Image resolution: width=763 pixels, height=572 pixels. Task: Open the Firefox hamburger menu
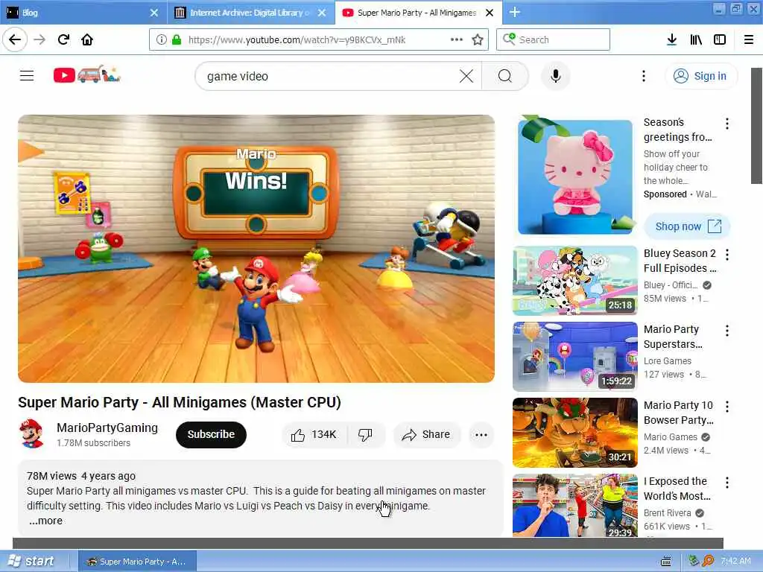pos(749,39)
